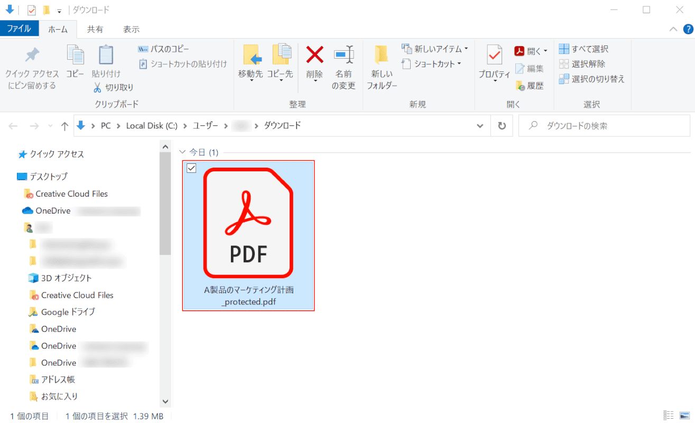Click History (履歴) in ribbon
The width and height of the screenshot is (695, 423).
click(529, 85)
